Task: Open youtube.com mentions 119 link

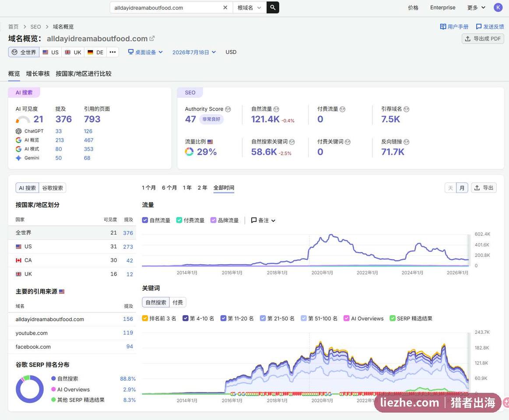Action: click(128, 332)
